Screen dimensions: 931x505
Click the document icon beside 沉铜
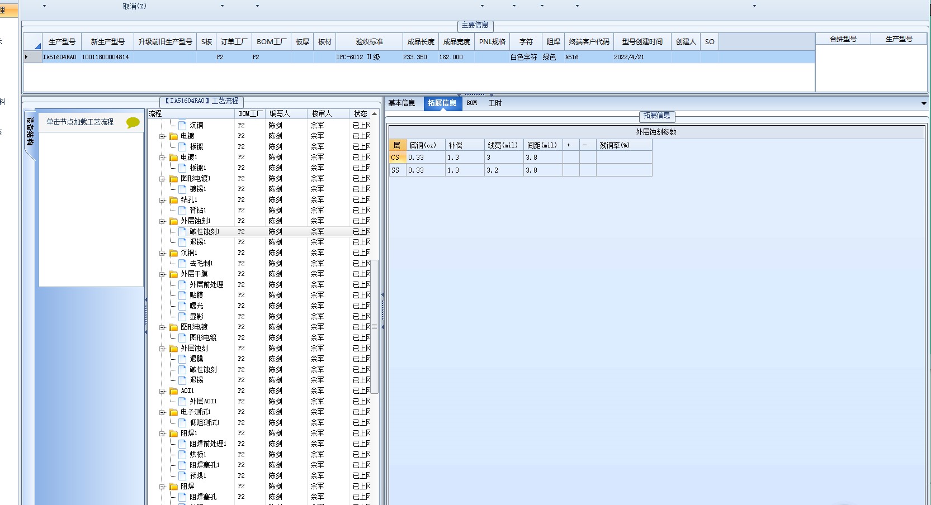pos(182,125)
